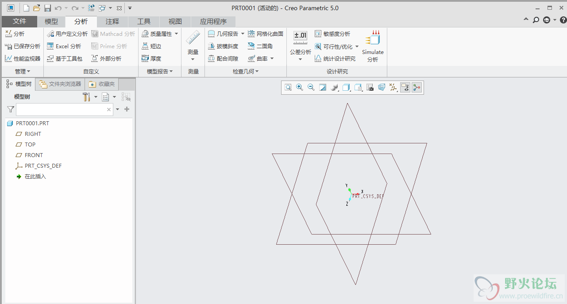Click the model tree search input field

click(65, 109)
